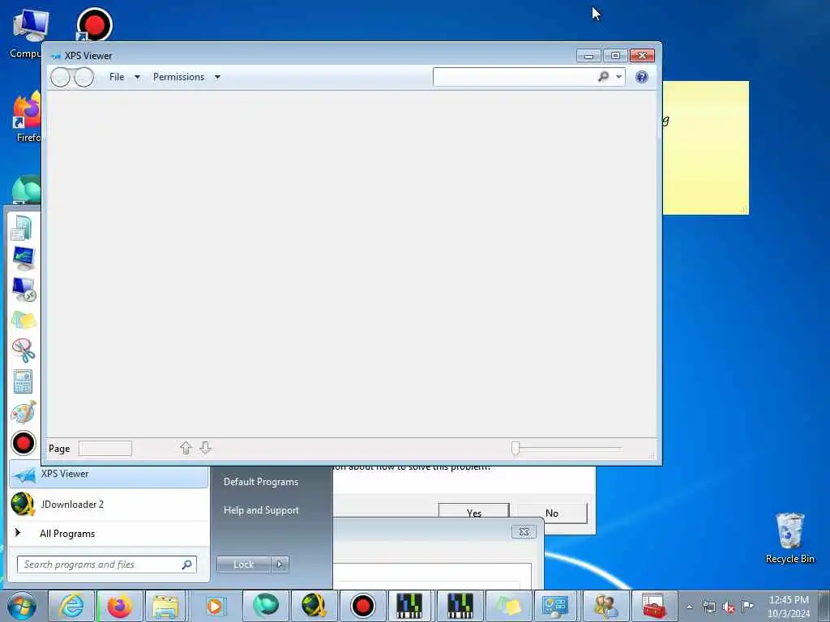
Task: Click the Lock button in Start menu
Action: point(243,564)
